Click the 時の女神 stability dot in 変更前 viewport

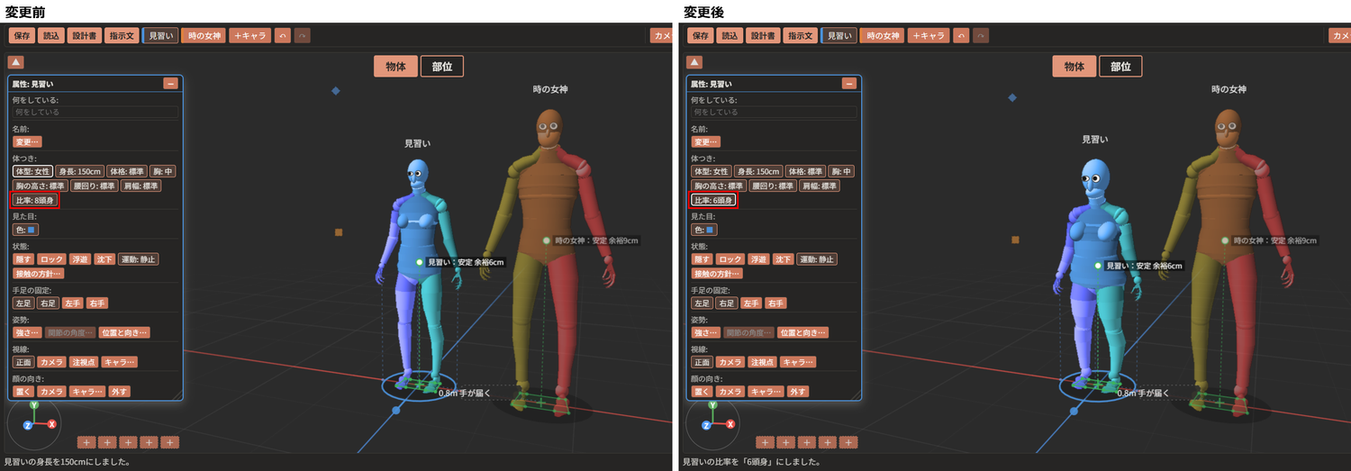pyautogui.click(x=547, y=240)
